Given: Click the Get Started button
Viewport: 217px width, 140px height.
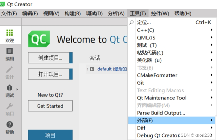Looking at the screenshot, I should click(50, 106).
